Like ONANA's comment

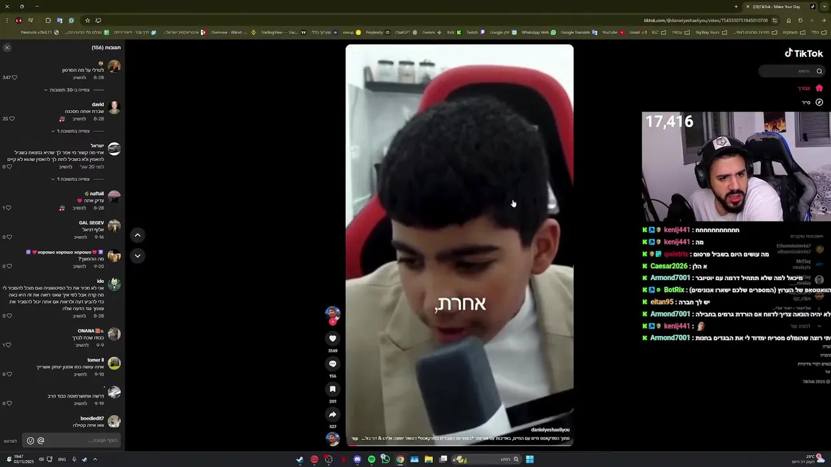coord(8,345)
